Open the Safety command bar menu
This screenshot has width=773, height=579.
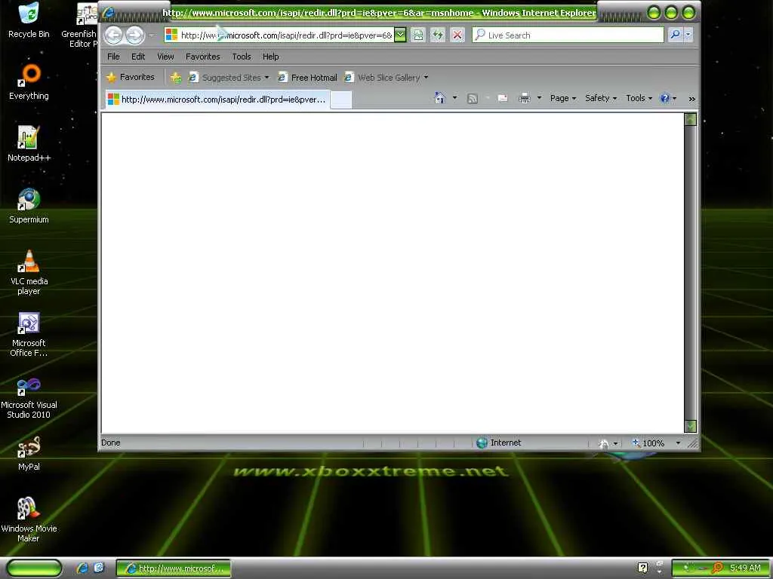[601, 99]
